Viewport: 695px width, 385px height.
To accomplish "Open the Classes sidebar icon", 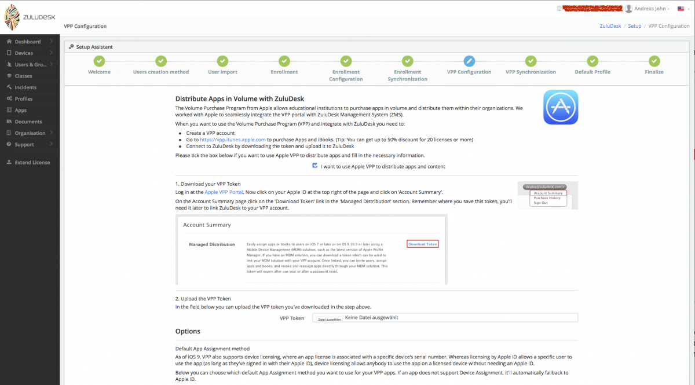I will [x=9, y=76].
